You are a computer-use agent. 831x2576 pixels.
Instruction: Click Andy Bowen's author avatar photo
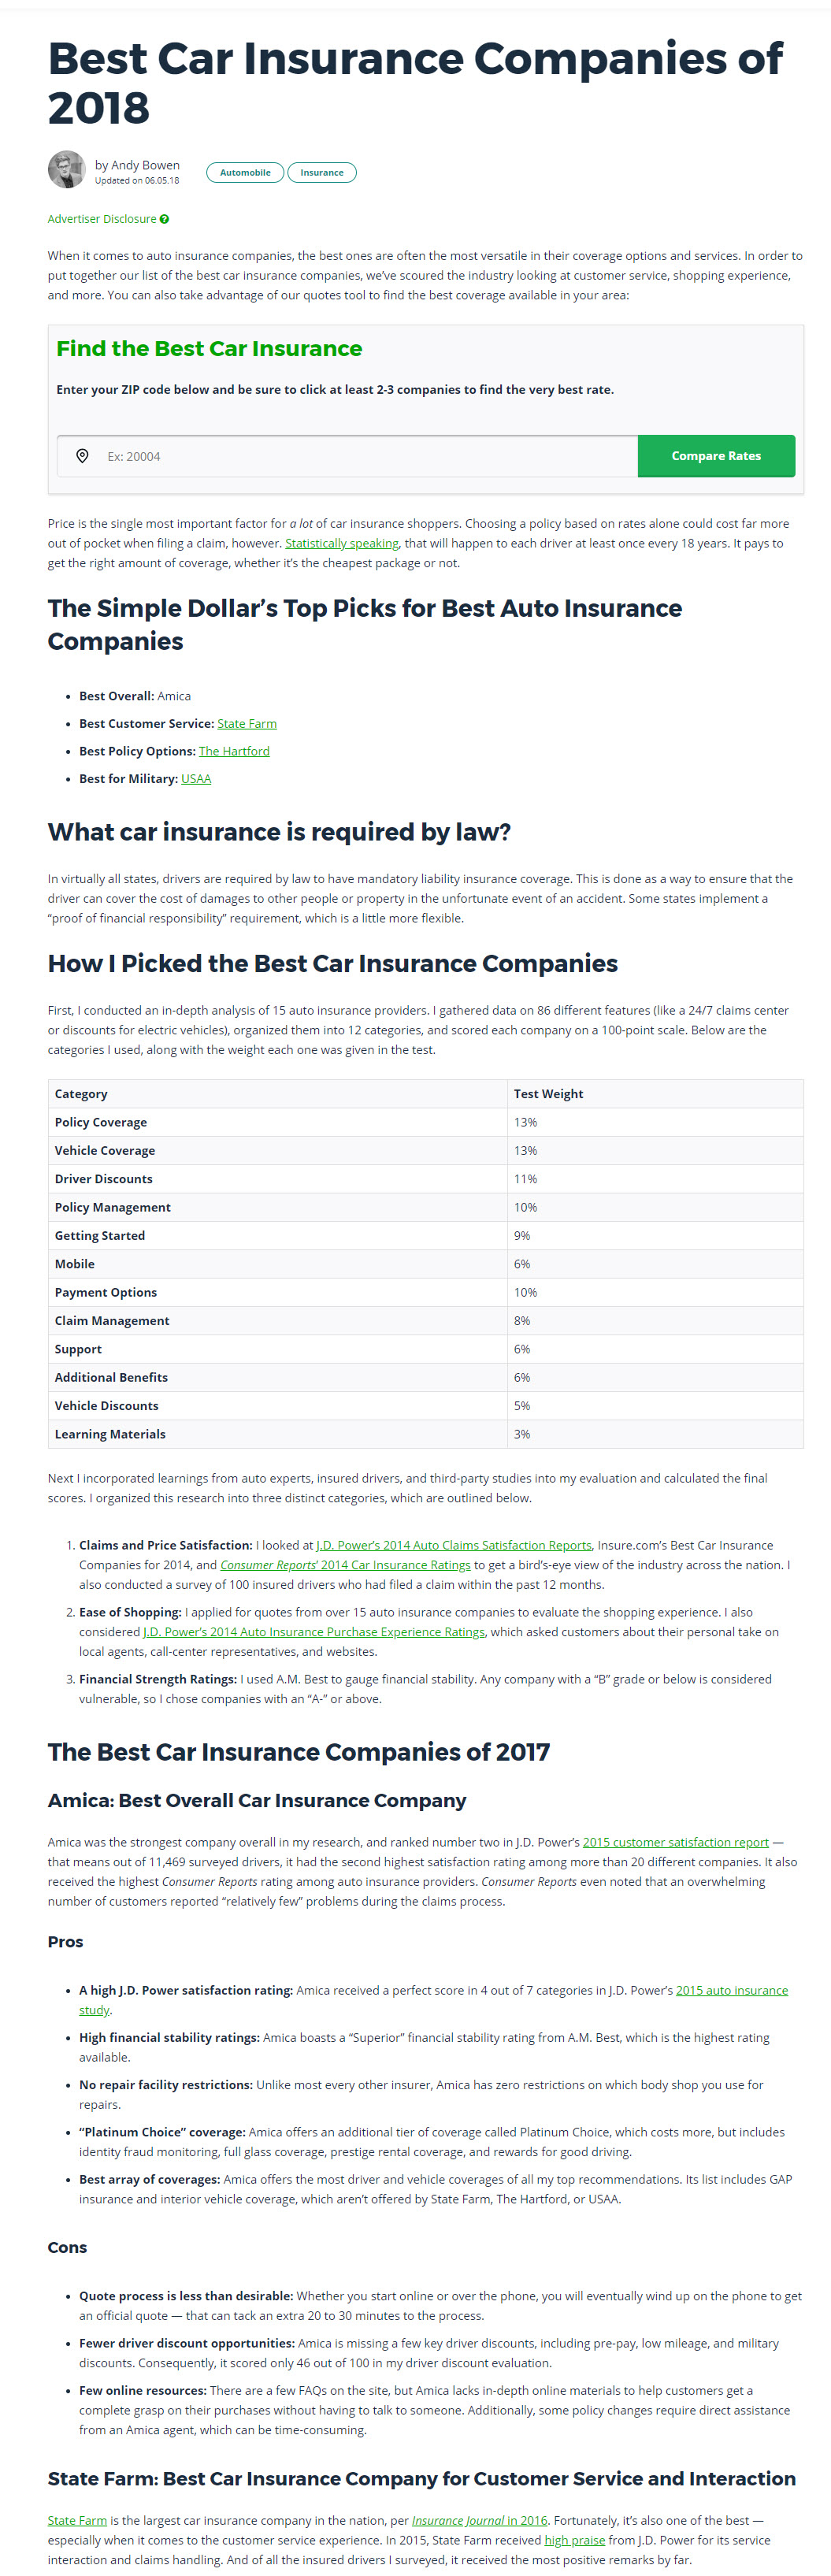pos(67,170)
